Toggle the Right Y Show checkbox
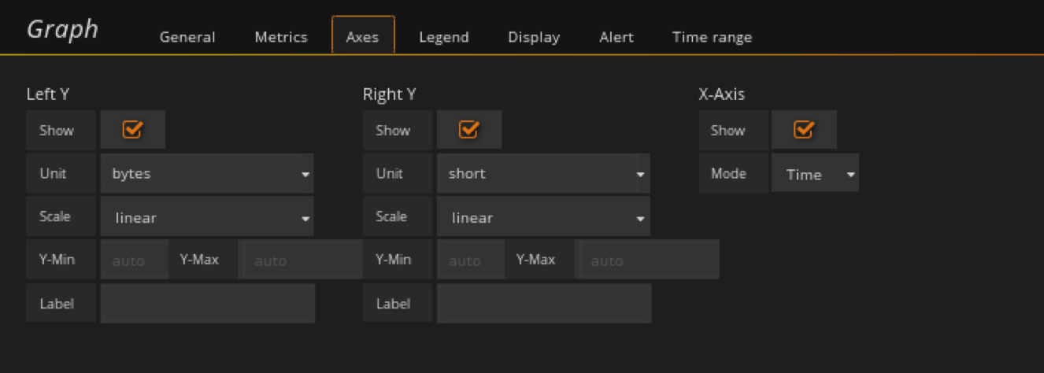 (x=468, y=130)
